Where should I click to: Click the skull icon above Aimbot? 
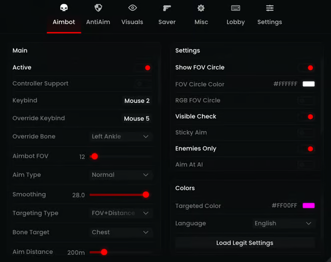[x=64, y=8]
